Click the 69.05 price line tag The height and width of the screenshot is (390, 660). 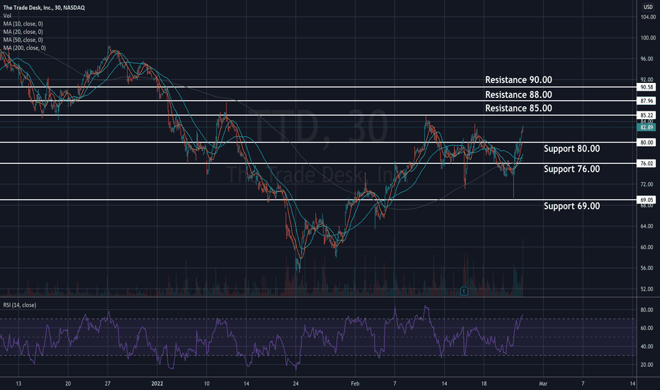click(647, 200)
